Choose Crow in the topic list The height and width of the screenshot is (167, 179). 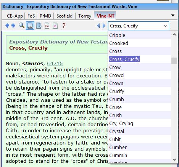click(139, 67)
